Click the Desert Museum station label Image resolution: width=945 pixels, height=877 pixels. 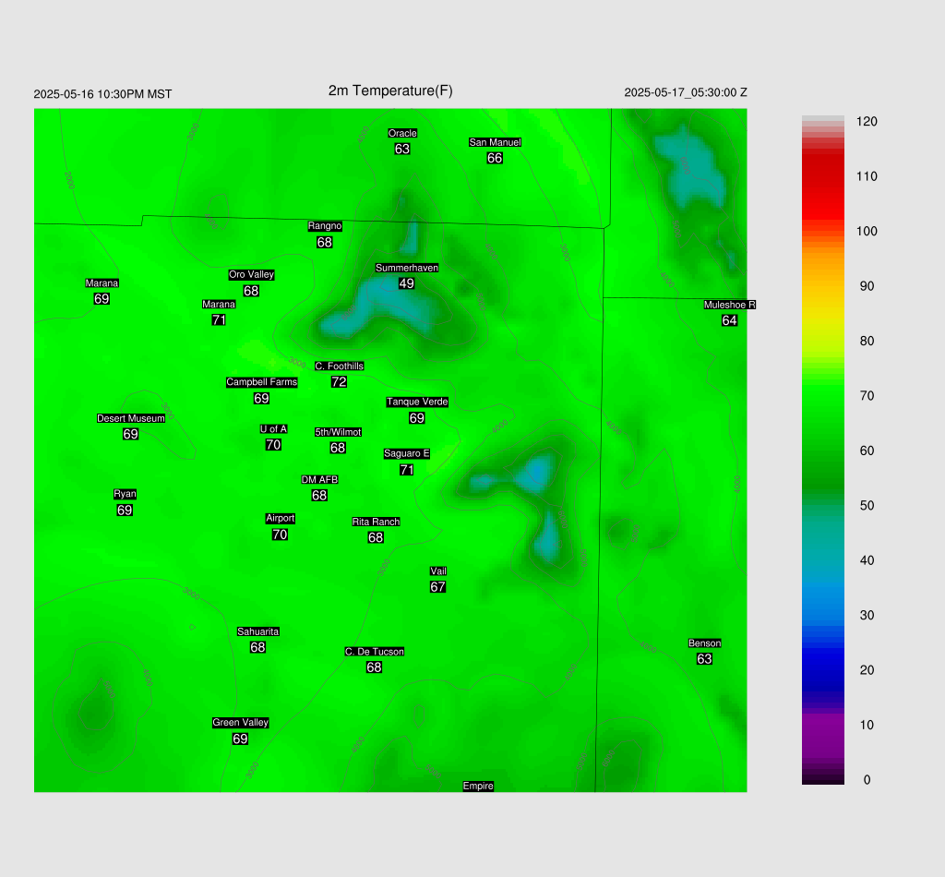[x=131, y=418]
